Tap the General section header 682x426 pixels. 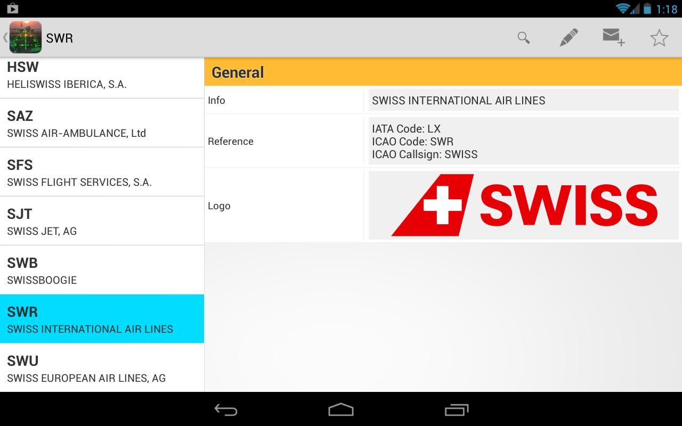(443, 72)
